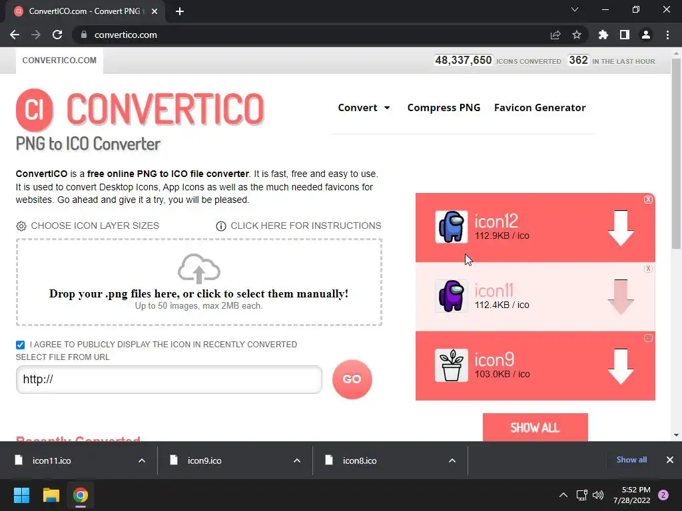Share this page from address bar
The height and width of the screenshot is (511, 682).
point(555,35)
